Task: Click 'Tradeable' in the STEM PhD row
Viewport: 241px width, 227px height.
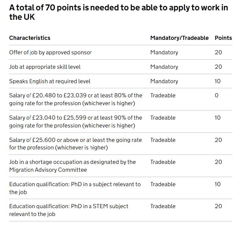Action: [x=163, y=206]
